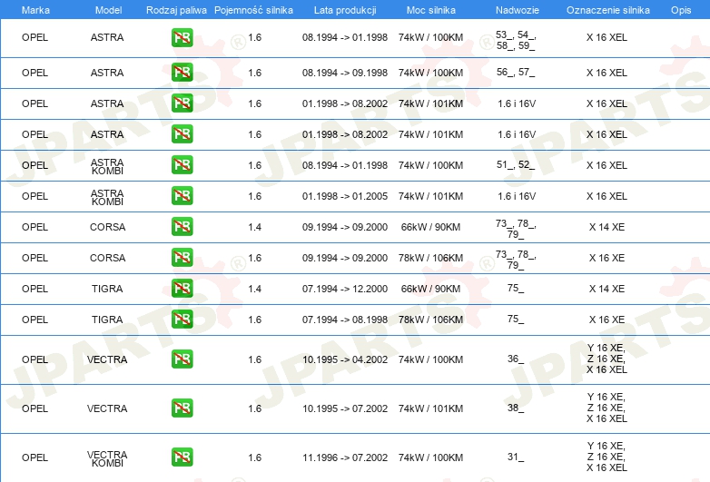The width and height of the screenshot is (710, 482).
Task: Click body code 38_
Action: (516, 408)
